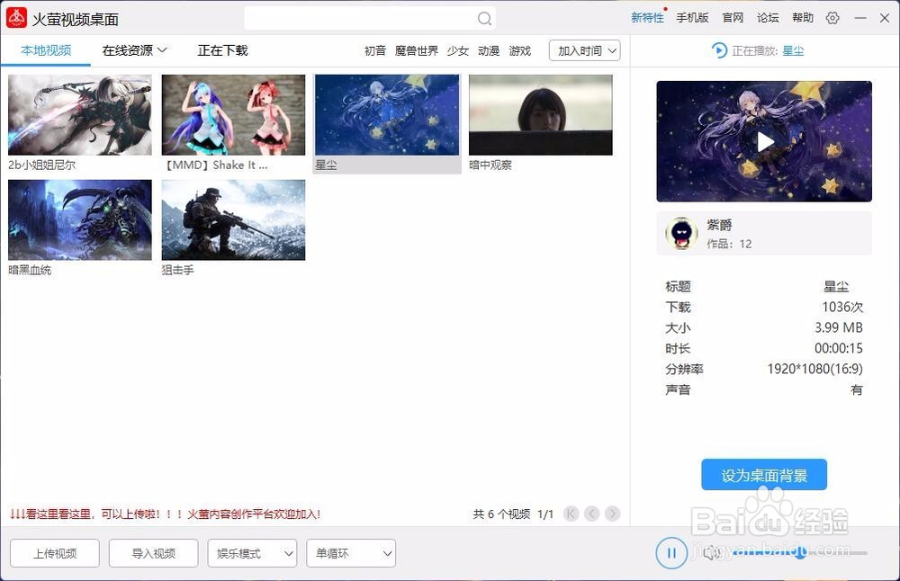
Task: Select the MMD Shake It video thumbnail
Action: click(233, 115)
